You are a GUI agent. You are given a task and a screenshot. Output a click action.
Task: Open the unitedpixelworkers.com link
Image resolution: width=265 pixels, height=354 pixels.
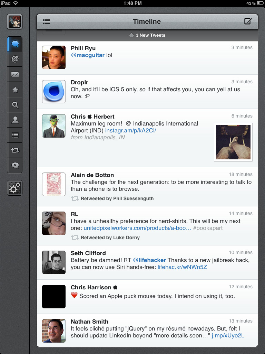click(x=137, y=228)
